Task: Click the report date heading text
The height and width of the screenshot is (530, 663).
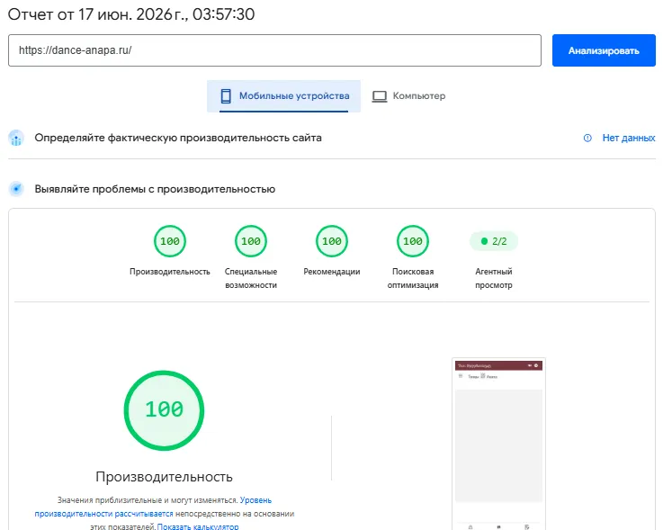Action: [131, 14]
